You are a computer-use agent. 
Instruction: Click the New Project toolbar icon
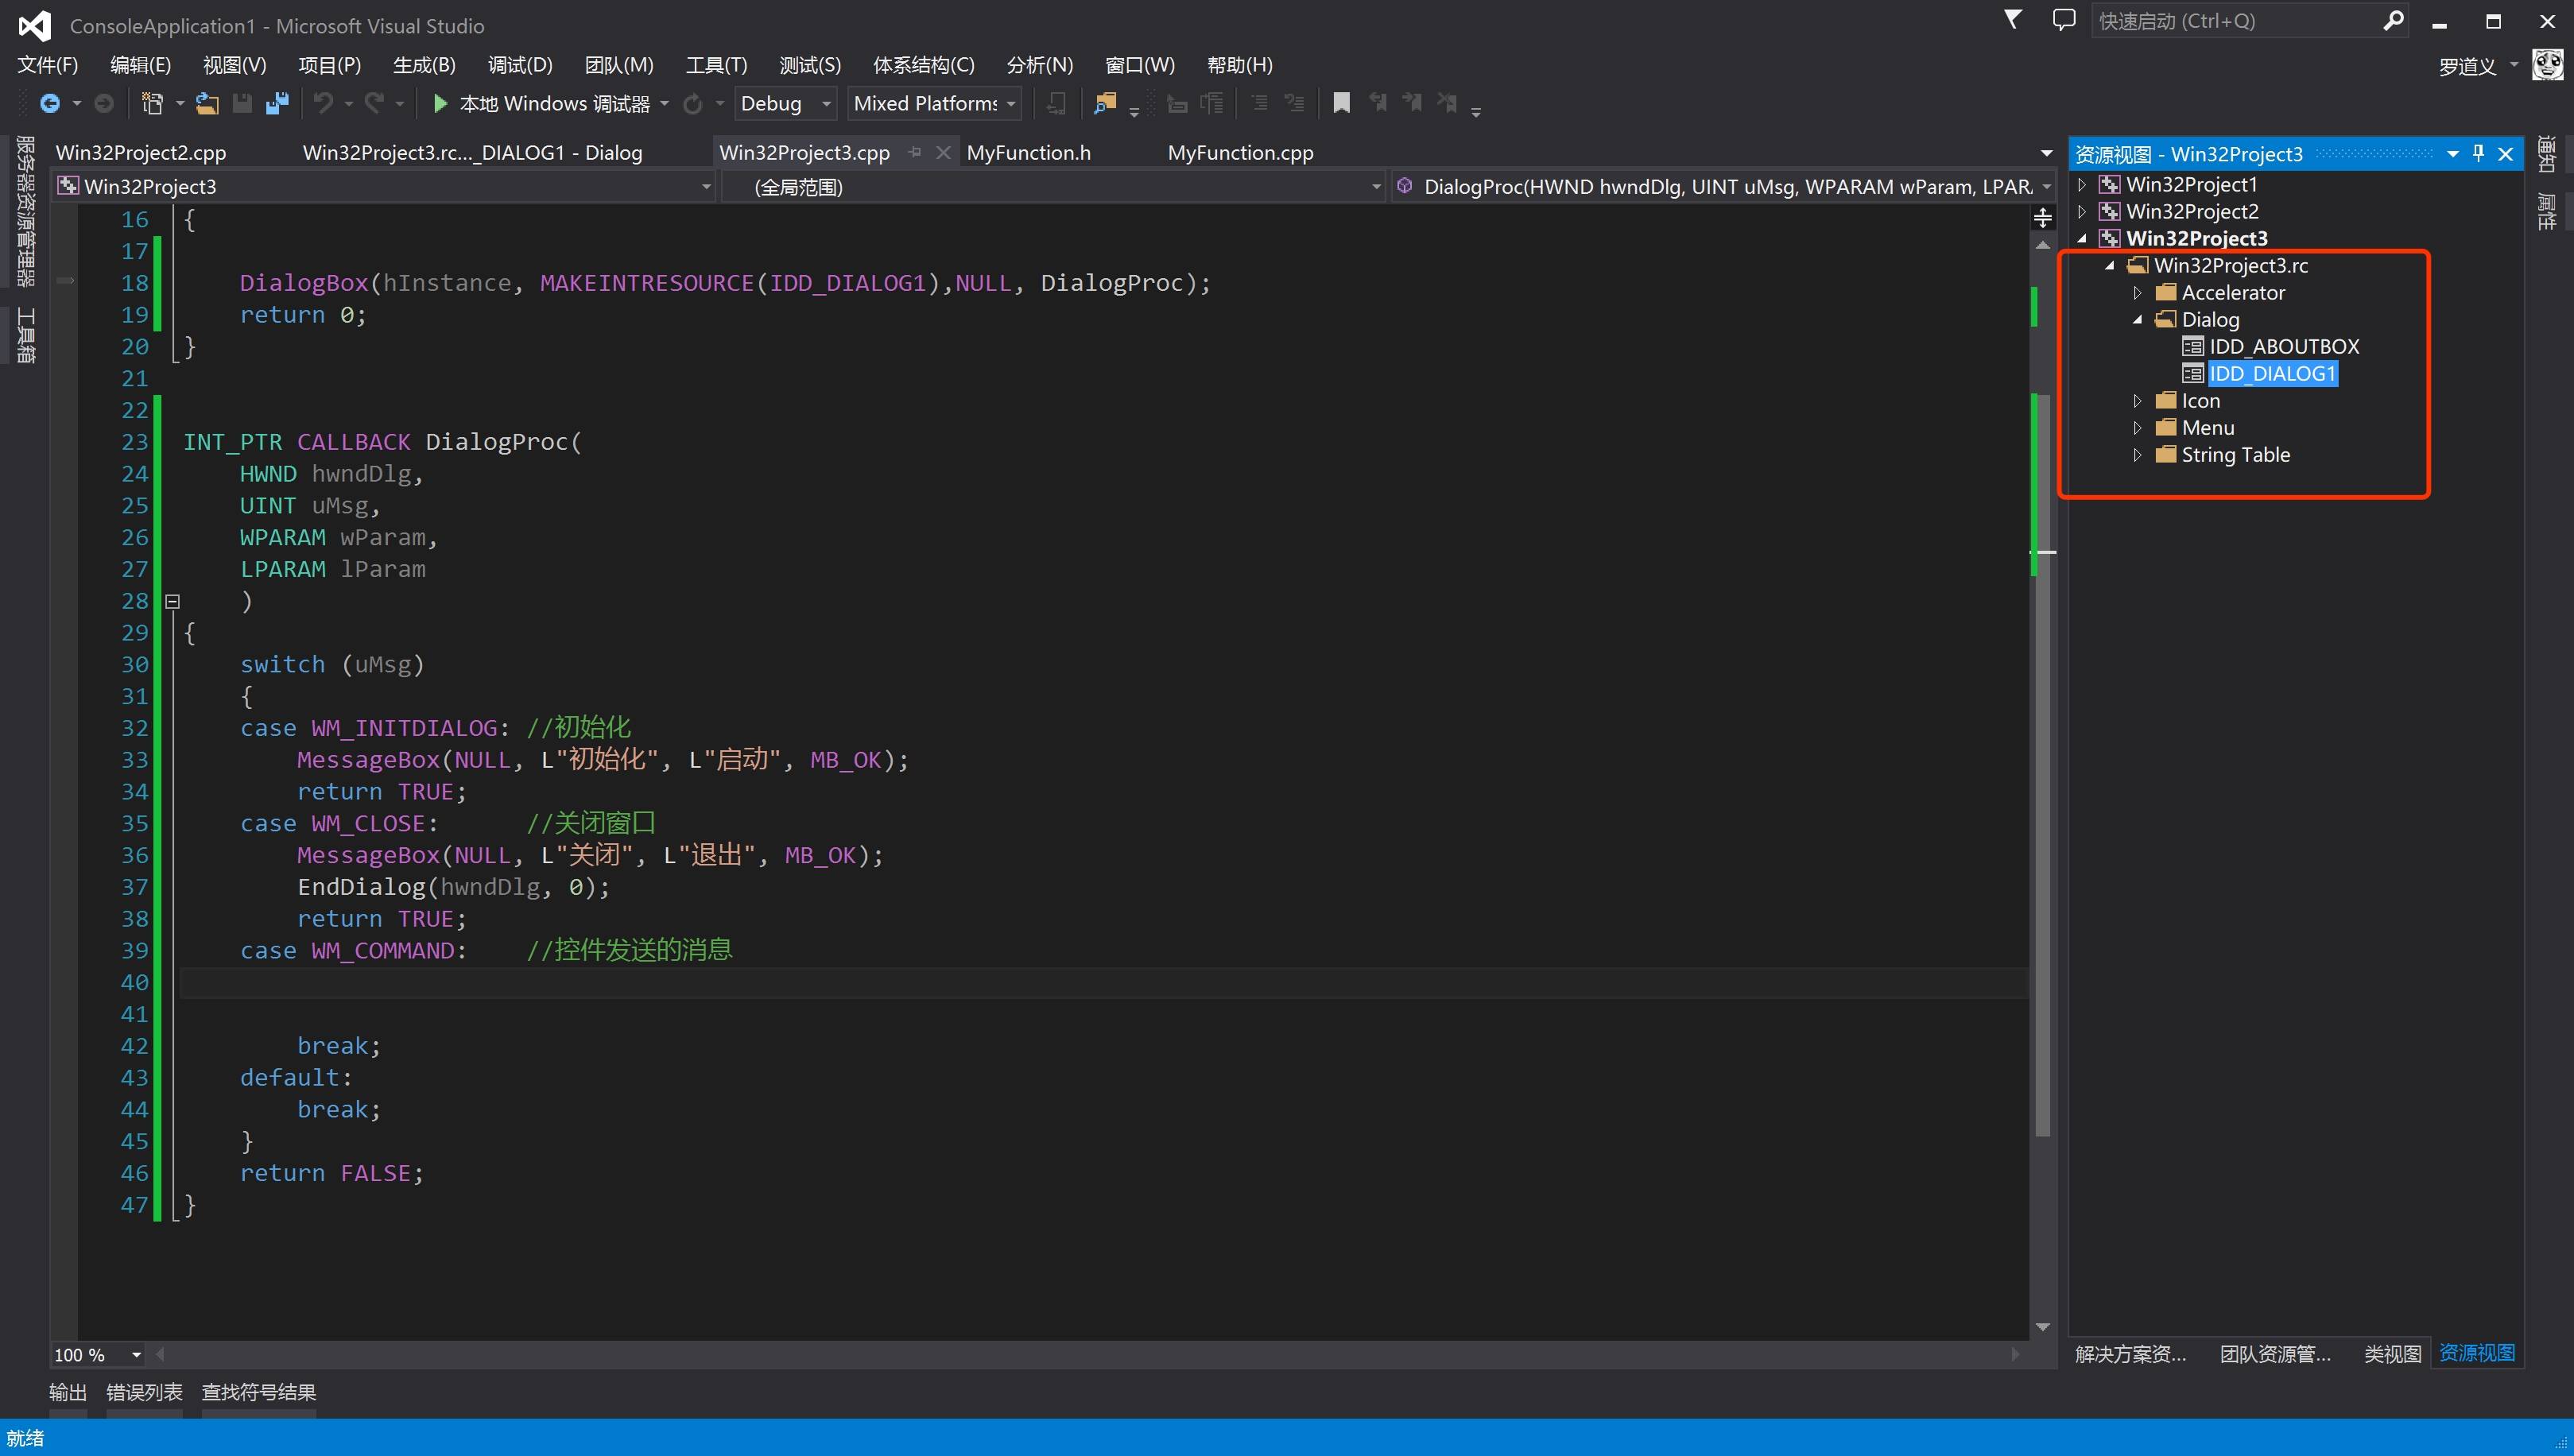(152, 103)
